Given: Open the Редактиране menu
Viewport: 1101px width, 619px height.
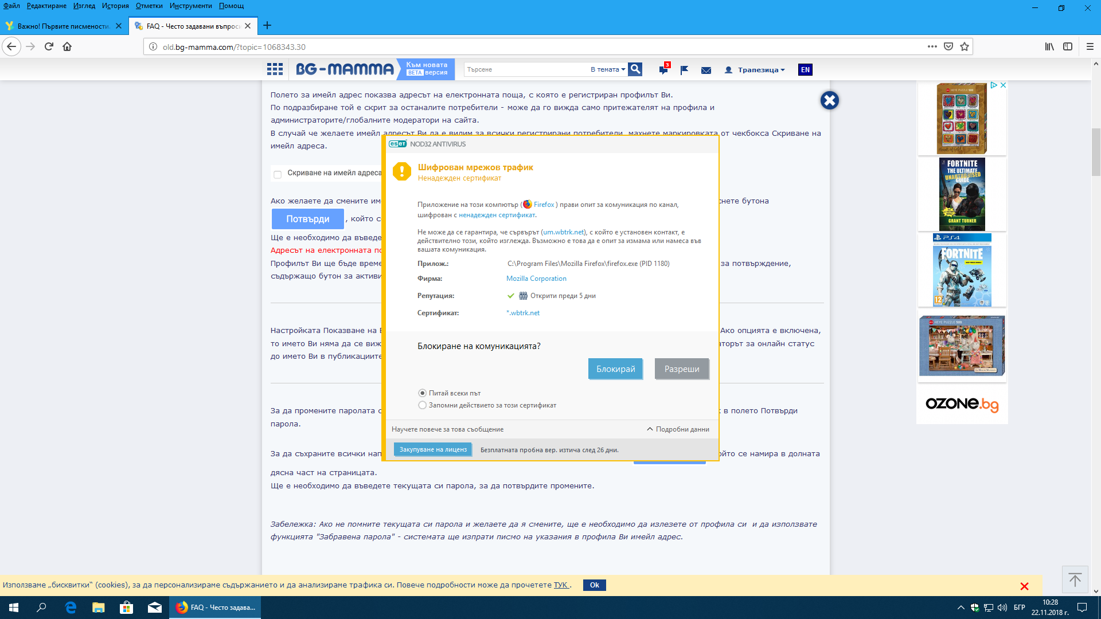Looking at the screenshot, I should pos(46,6).
